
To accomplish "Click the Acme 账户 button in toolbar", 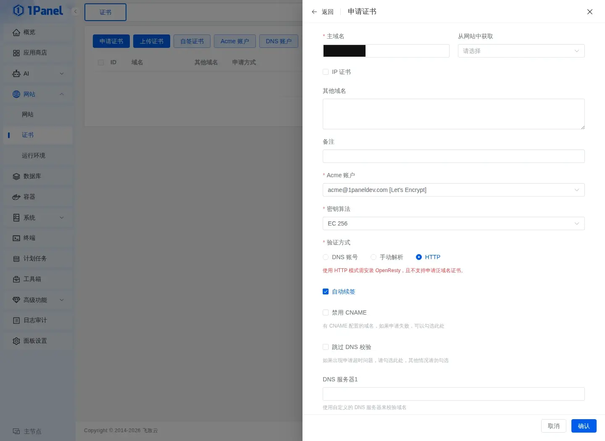I will 235,41.
